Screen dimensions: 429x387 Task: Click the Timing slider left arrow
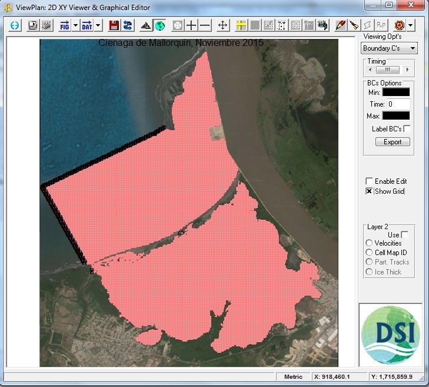coord(370,70)
